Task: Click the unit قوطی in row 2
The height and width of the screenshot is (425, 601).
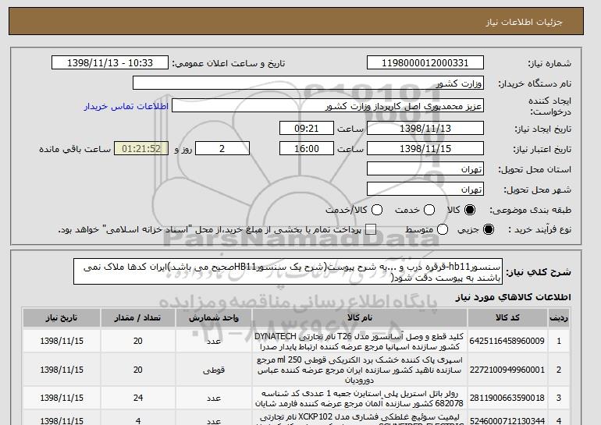Action: 214,370
